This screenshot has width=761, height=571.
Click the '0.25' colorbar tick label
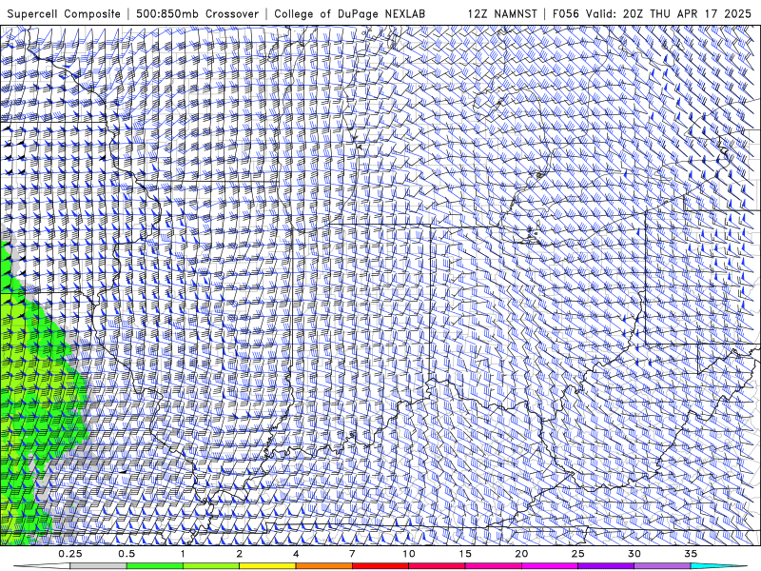coord(69,554)
